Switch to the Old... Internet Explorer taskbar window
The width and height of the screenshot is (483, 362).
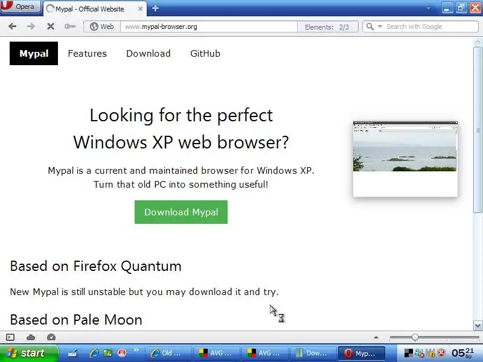click(x=168, y=353)
